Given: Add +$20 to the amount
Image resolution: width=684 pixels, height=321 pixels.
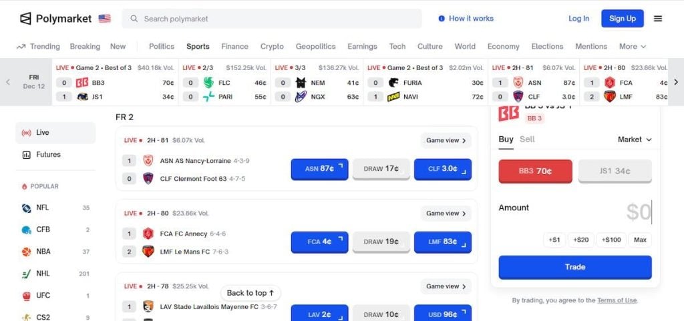Looking at the screenshot, I should pyautogui.click(x=580, y=240).
